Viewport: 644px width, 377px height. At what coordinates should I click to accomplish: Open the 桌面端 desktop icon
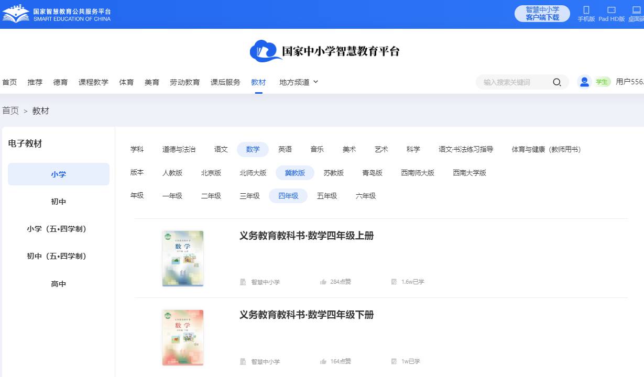tap(637, 10)
